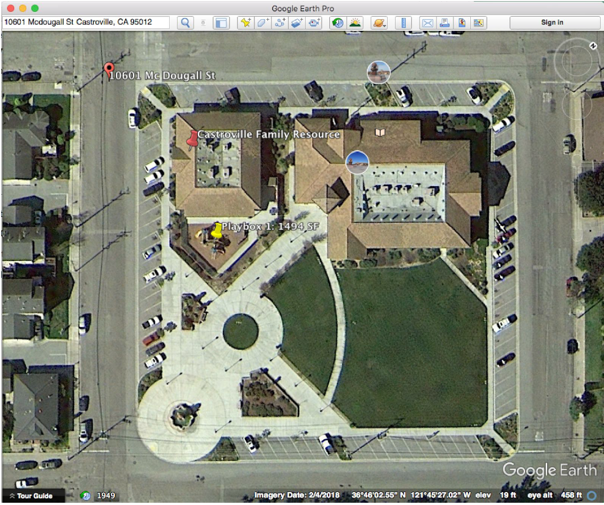Add a polygon with the toolbar tool
Image resolution: width=604 pixels, height=505 pixels.
pyautogui.click(x=263, y=23)
